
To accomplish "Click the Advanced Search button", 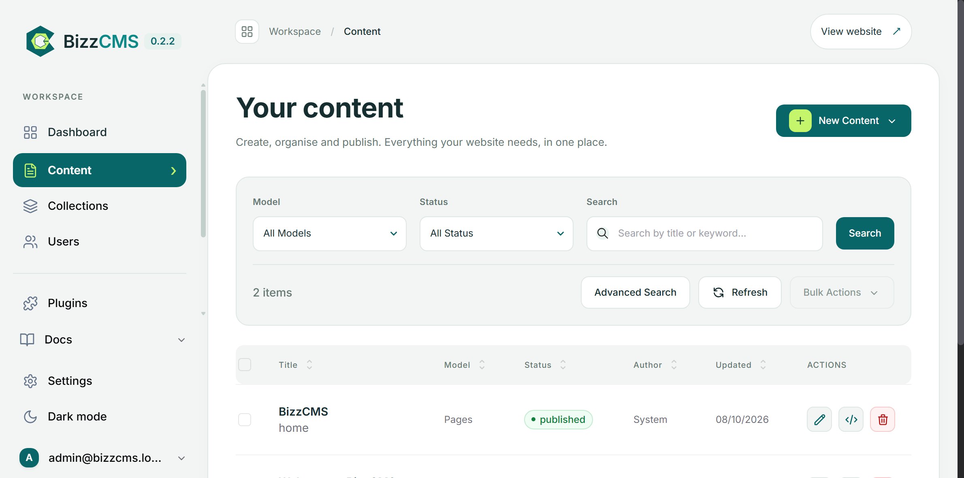I will [x=635, y=292].
